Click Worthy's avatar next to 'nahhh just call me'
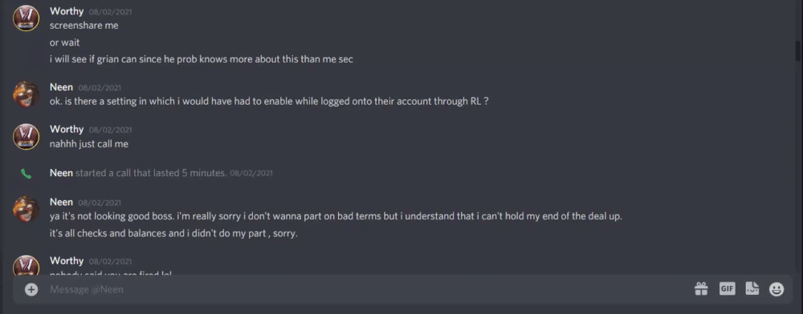The width and height of the screenshot is (803, 314). [26, 136]
